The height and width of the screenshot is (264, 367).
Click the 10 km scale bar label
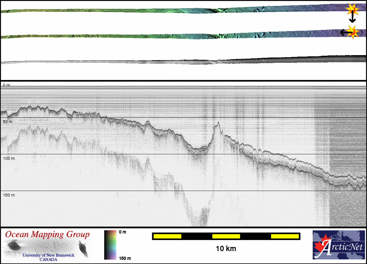coord(226,249)
